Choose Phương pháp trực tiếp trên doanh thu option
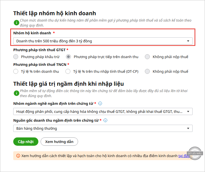 [x=68, y=57]
